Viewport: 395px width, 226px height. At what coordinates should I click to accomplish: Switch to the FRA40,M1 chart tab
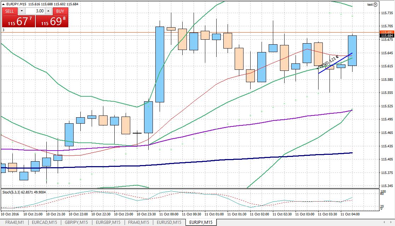[x=15, y=222]
